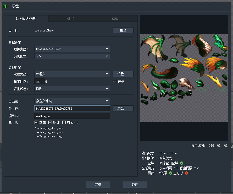Click the 设置... texture settings button
This screenshot has width=233, height=194.
click(123, 74)
